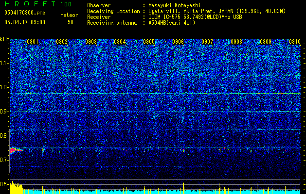The height and width of the screenshot is (194, 306).
Task: Click the 0905 time marker
Action: coord(149,42)
